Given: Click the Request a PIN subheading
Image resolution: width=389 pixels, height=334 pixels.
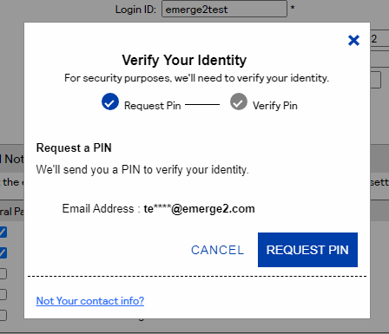Looking at the screenshot, I should tap(74, 148).
